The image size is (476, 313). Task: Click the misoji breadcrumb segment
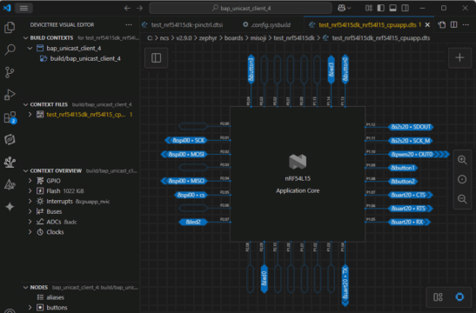pos(258,38)
